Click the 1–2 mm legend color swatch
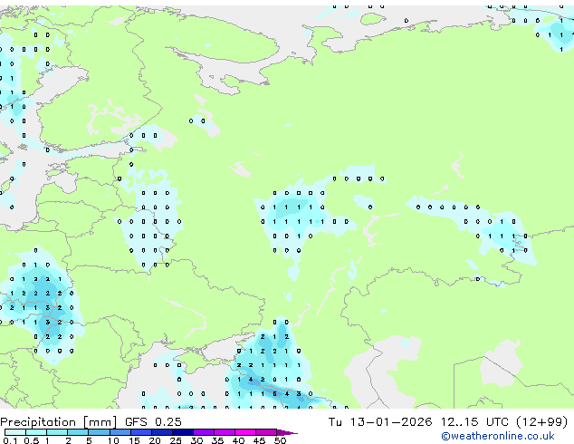574x444 pixels. pos(57,432)
